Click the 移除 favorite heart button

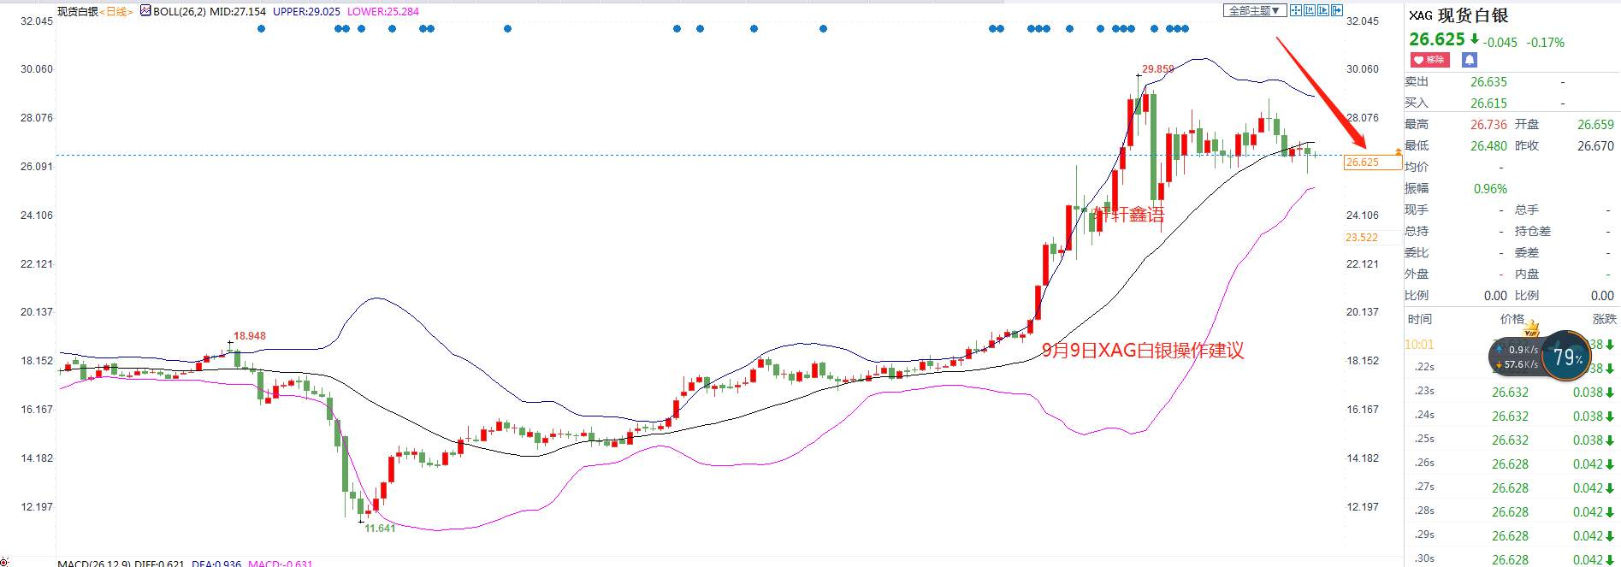pos(1429,60)
